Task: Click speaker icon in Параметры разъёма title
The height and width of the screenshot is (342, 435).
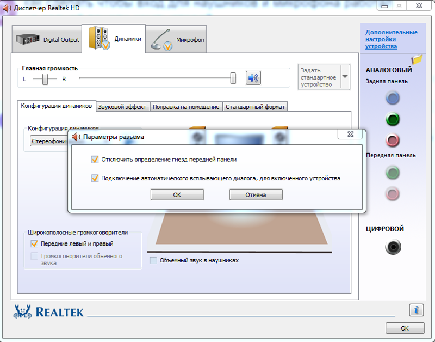Action: coord(76,137)
